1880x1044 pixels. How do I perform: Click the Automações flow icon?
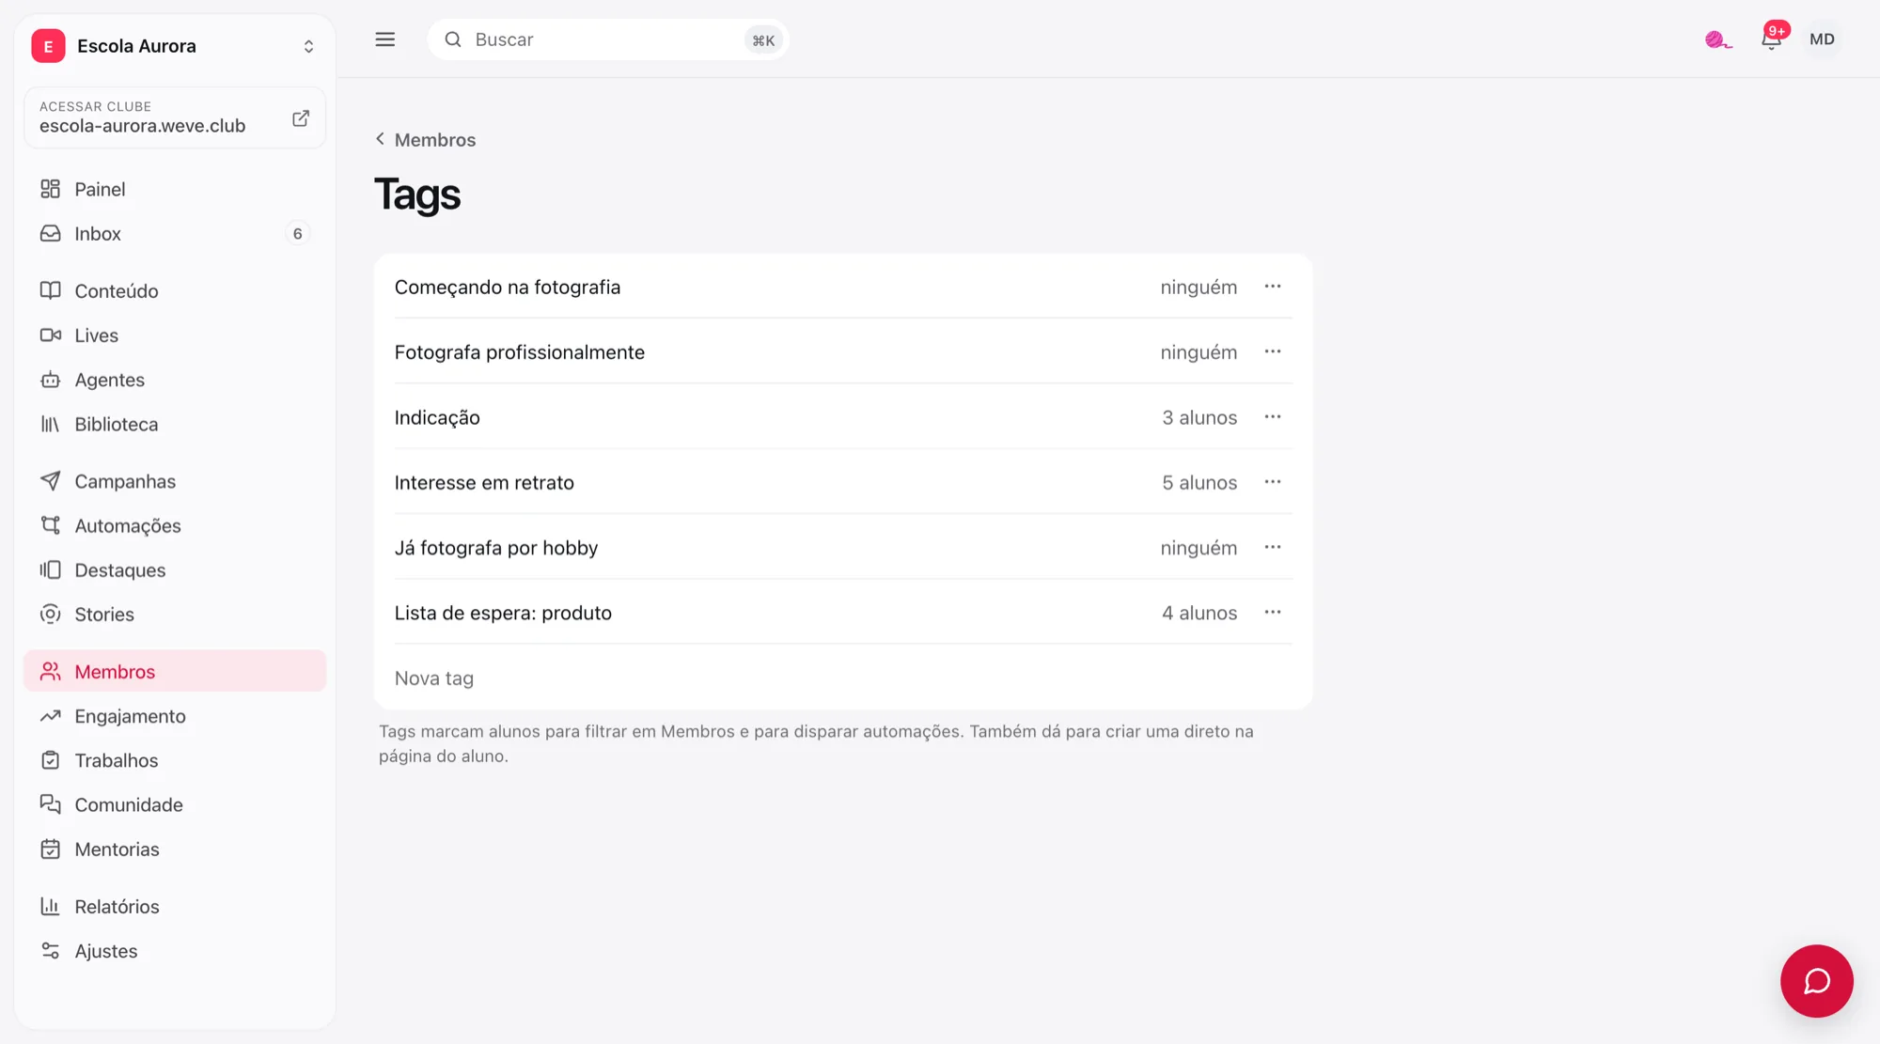tap(51, 525)
